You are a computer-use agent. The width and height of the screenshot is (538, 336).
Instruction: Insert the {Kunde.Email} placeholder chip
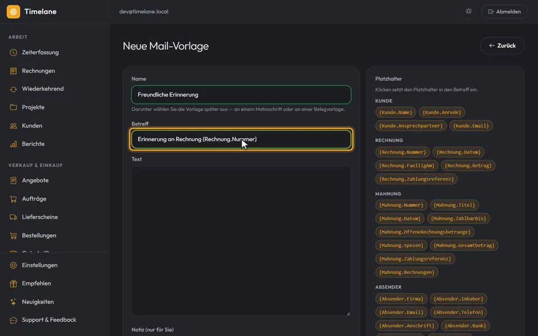[x=471, y=126]
